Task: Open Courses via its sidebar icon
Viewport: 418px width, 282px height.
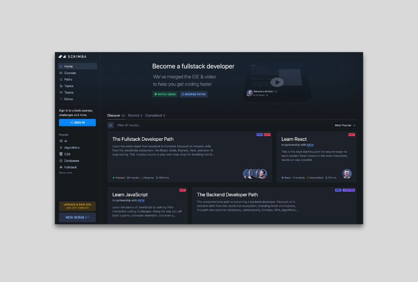Action: [61, 73]
